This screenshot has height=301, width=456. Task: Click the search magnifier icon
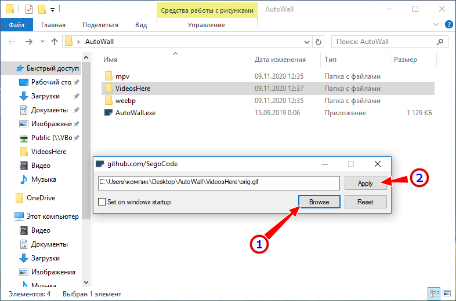[x=440, y=42]
